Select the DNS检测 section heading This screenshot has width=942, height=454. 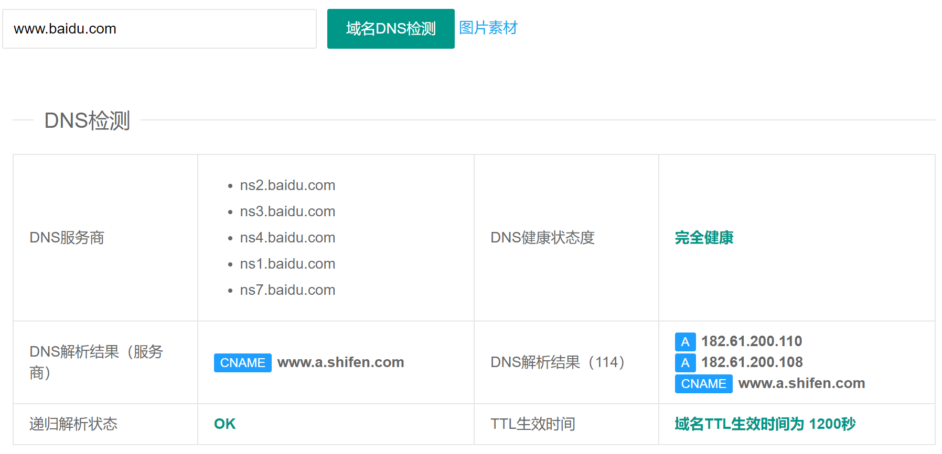click(87, 120)
